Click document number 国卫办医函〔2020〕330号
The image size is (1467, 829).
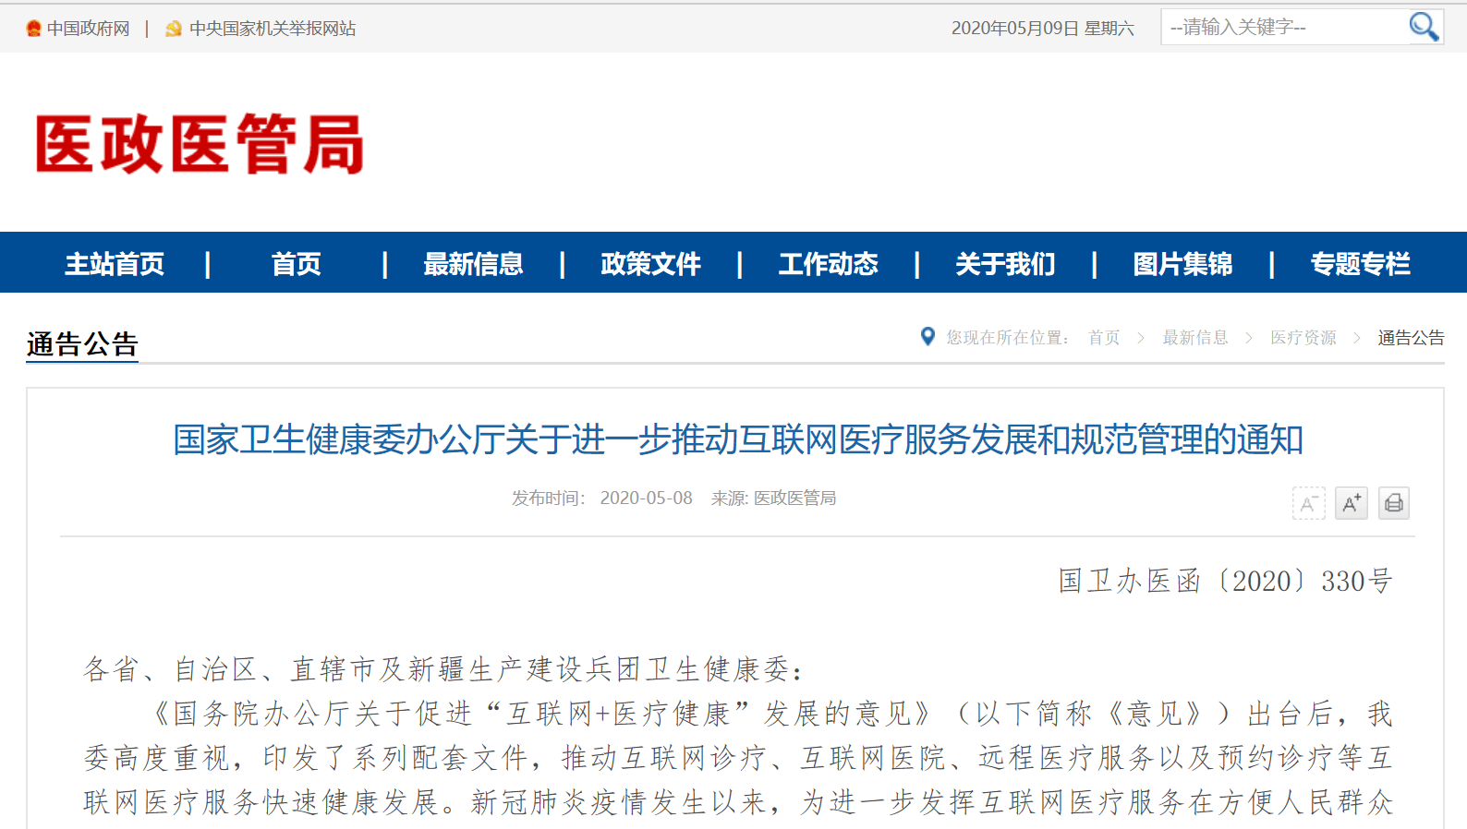[x=1225, y=581]
